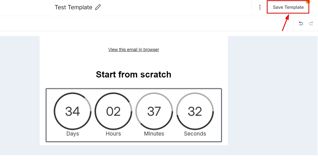The height and width of the screenshot is (168, 318).
Task: Click the Seconds countdown circle showing 32
Action: pos(195,111)
